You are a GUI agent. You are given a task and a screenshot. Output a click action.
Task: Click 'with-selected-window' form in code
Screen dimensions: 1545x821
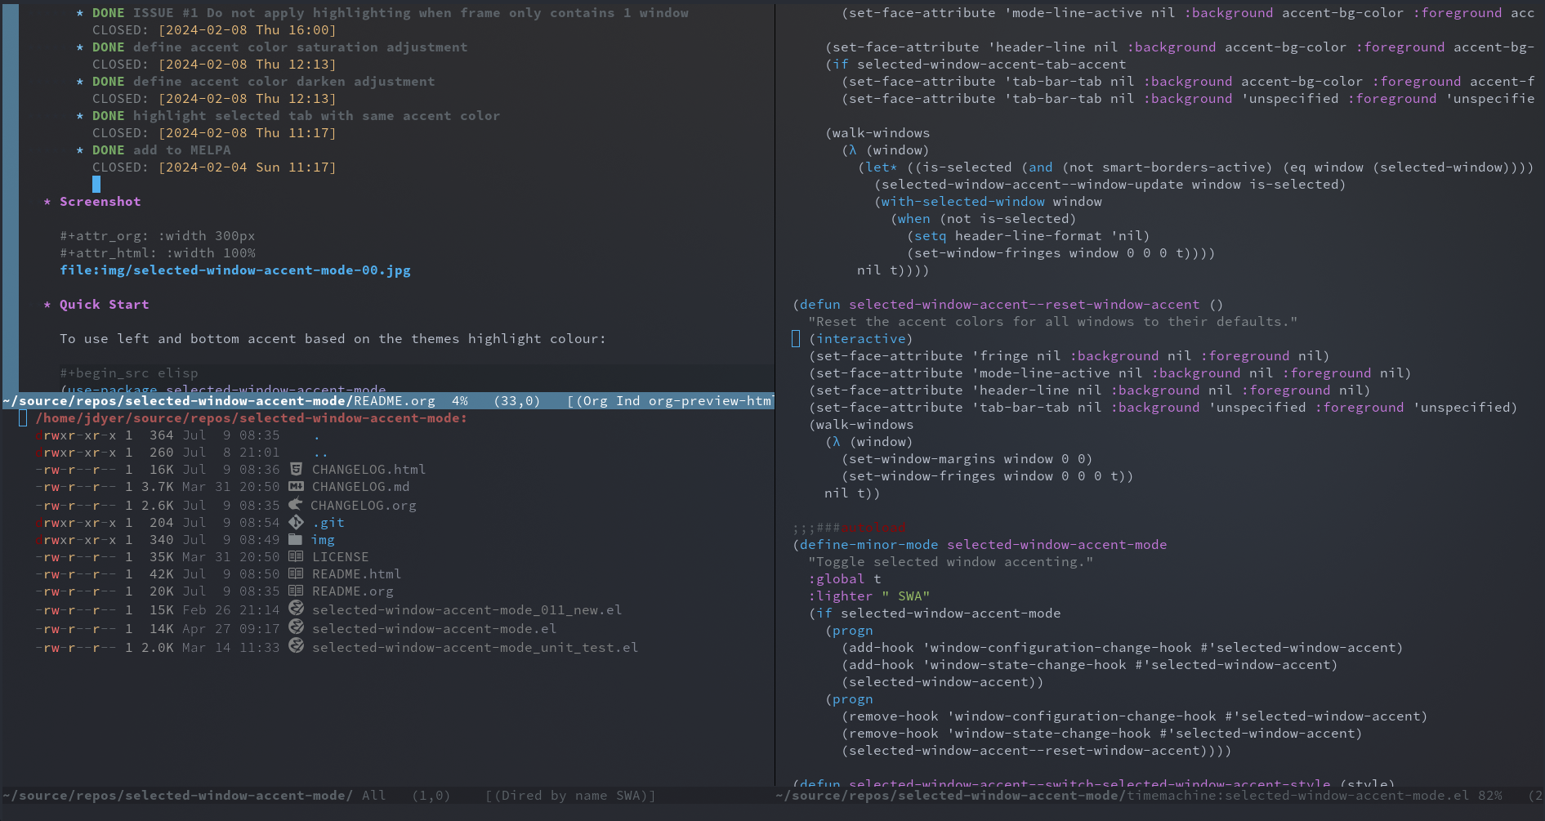962,202
